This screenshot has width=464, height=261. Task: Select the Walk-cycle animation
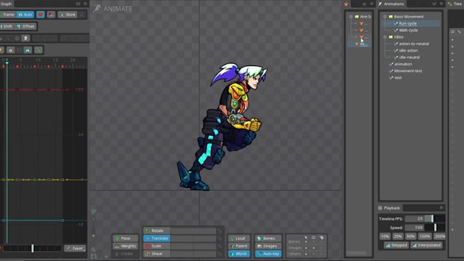click(x=408, y=30)
